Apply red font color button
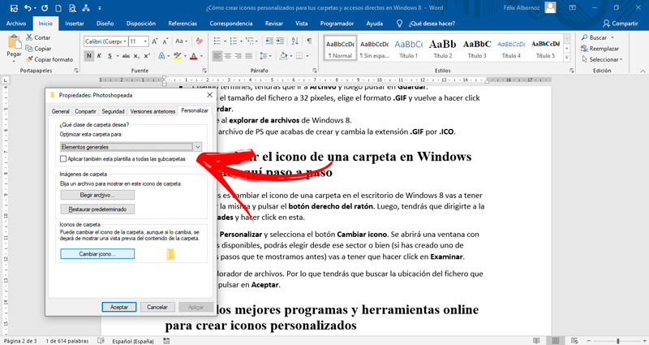The image size is (649, 345). tap(193, 55)
